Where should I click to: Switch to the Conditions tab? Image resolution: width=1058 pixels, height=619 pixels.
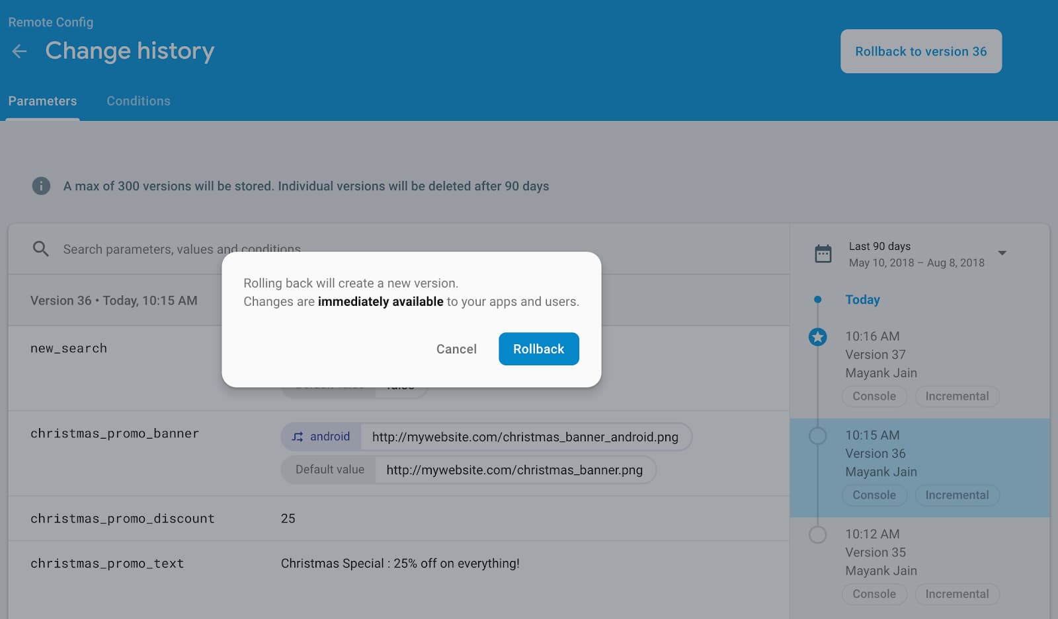tap(139, 101)
